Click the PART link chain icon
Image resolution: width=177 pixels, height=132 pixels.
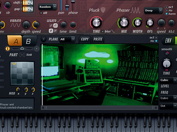pos(22,55)
